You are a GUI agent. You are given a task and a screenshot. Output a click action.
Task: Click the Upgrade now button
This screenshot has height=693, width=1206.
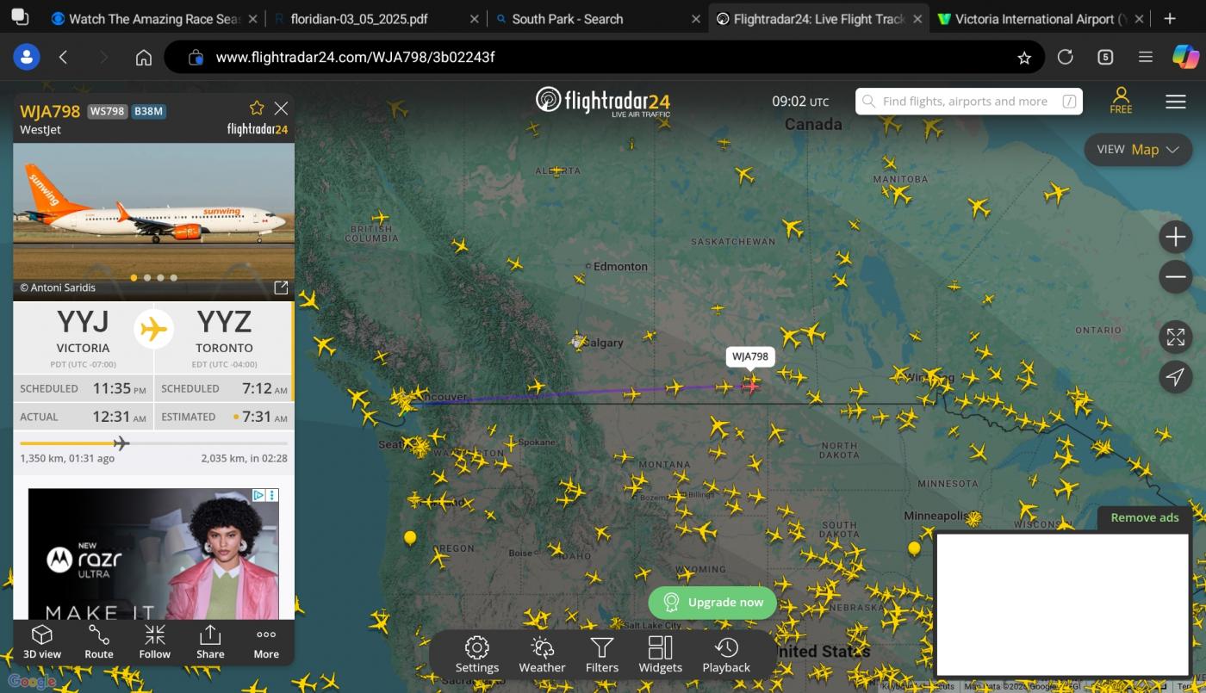tap(712, 603)
